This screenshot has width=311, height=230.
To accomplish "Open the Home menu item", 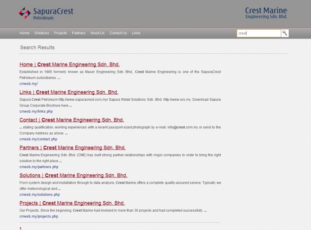I will pos(25,33).
